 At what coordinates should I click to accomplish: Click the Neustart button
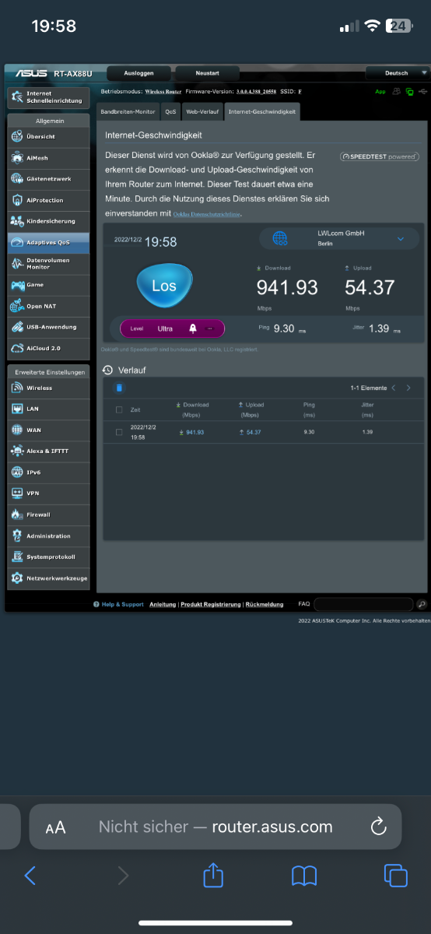(207, 73)
